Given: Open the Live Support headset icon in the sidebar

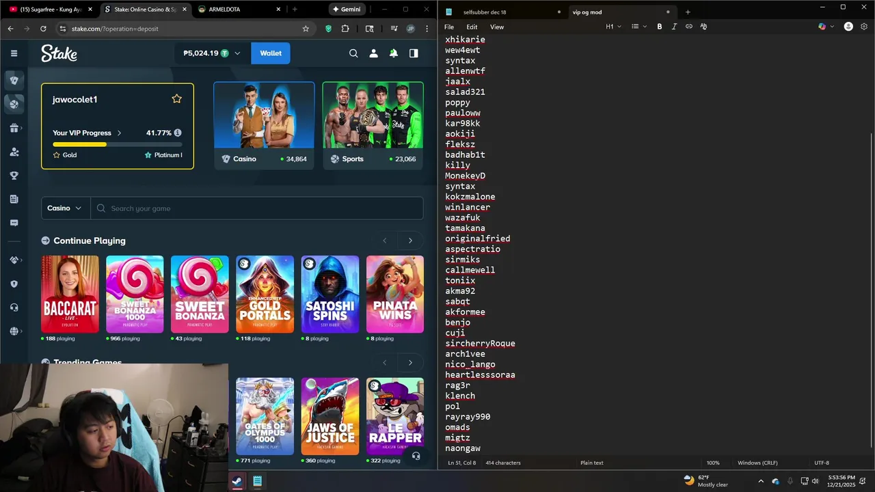Looking at the screenshot, I should tap(14, 307).
